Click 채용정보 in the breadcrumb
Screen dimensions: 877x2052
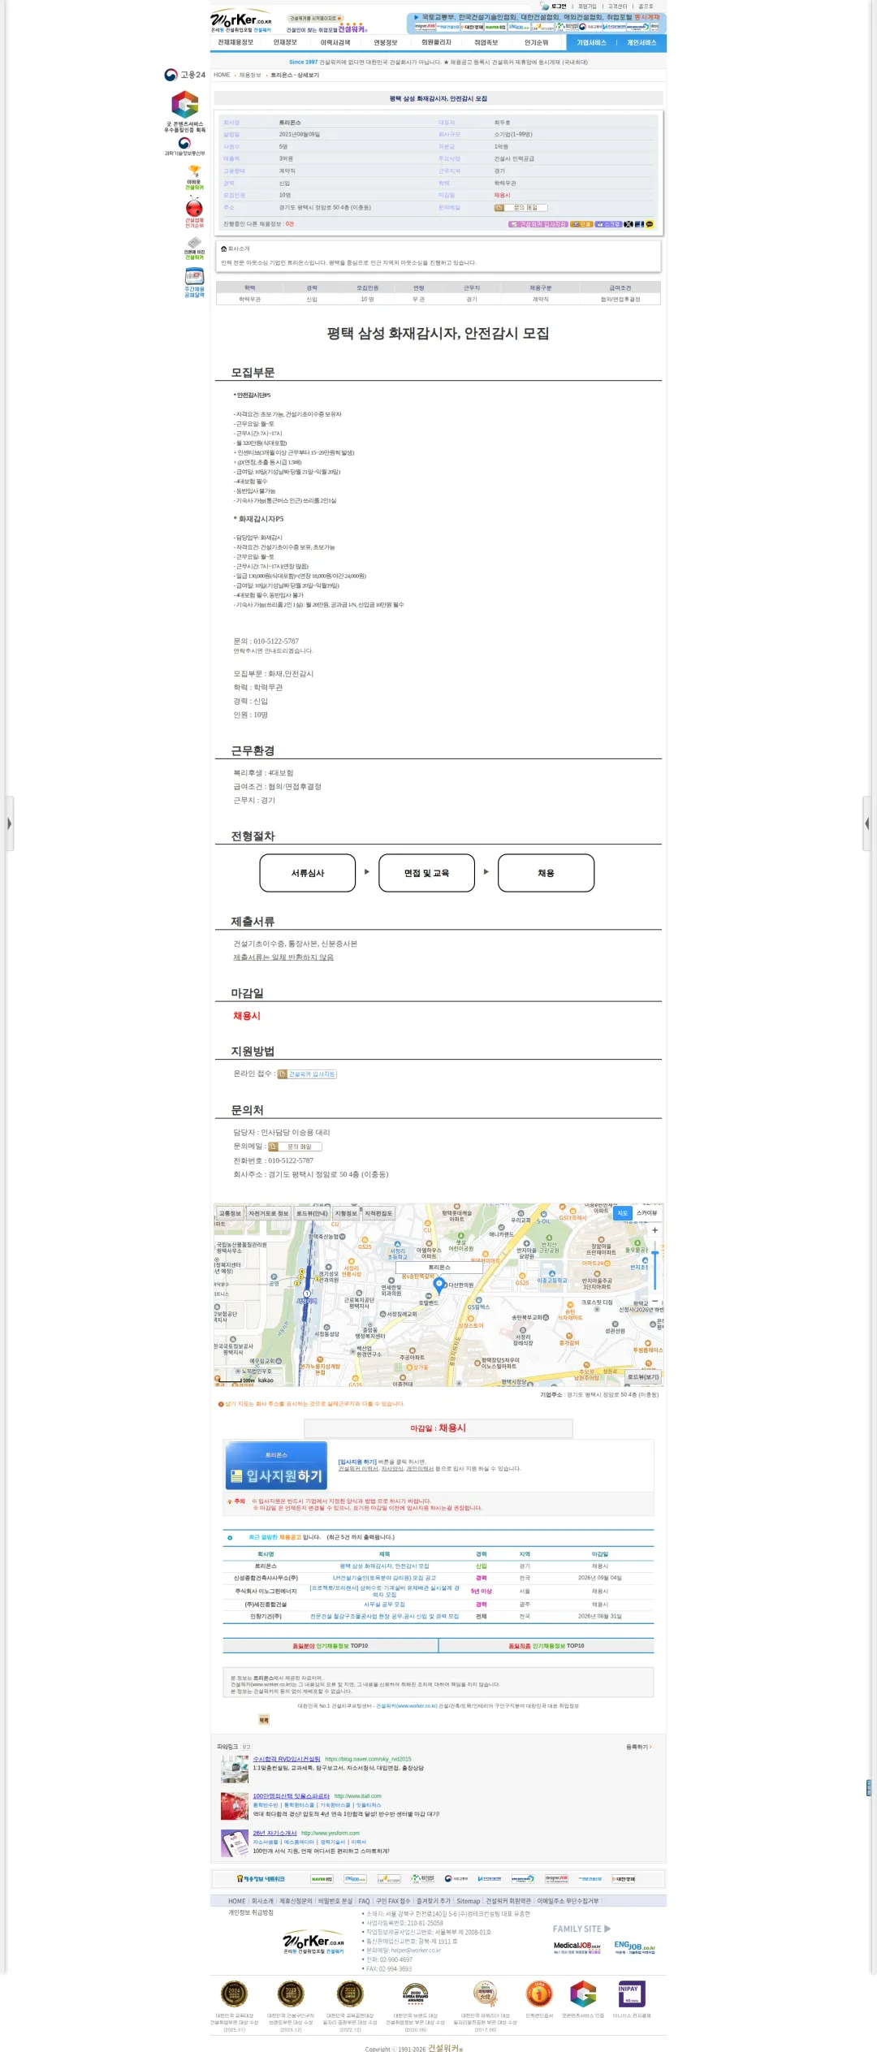(x=250, y=75)
